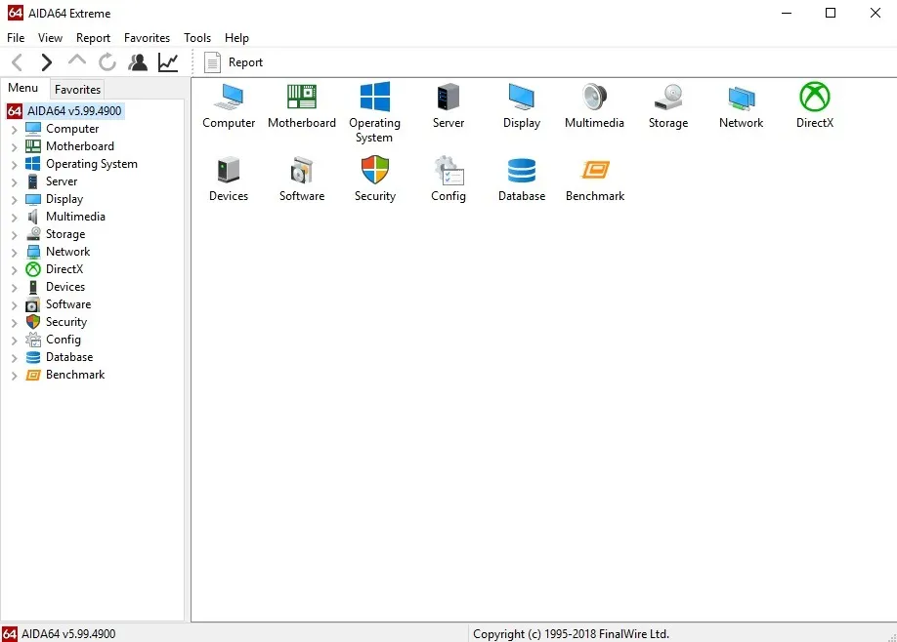This screenshot has width=897, height=642.
Task: Open the Storage drive icon in main pane
Action: (668, 97)
